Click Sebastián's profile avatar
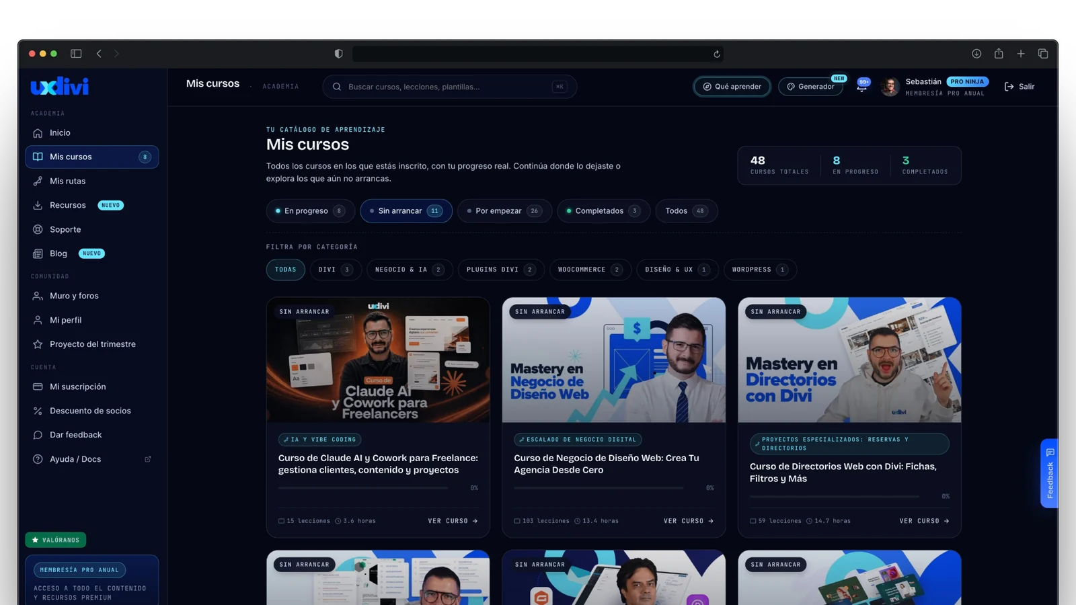The width and height of the screenshot is (1076, 605). (890, 87)
